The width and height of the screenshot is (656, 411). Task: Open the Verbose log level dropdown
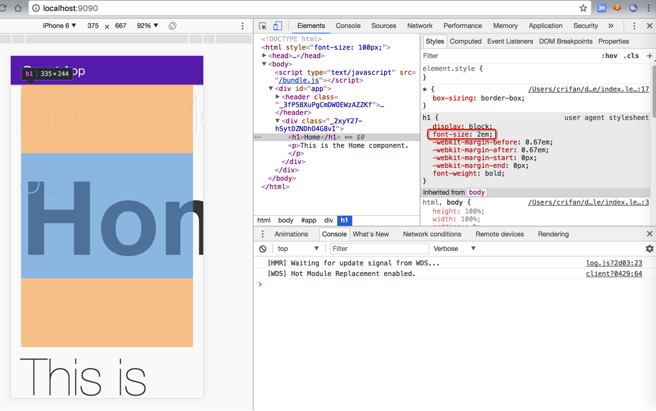pos(454,249)
